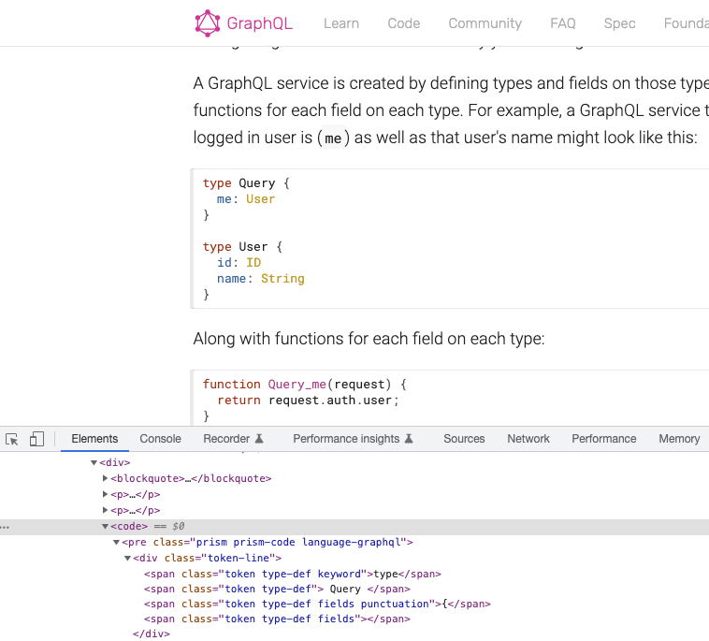Open the Community nav link
Image resolution: width=709 pixels, height=641 pixels.
[485, 23]
